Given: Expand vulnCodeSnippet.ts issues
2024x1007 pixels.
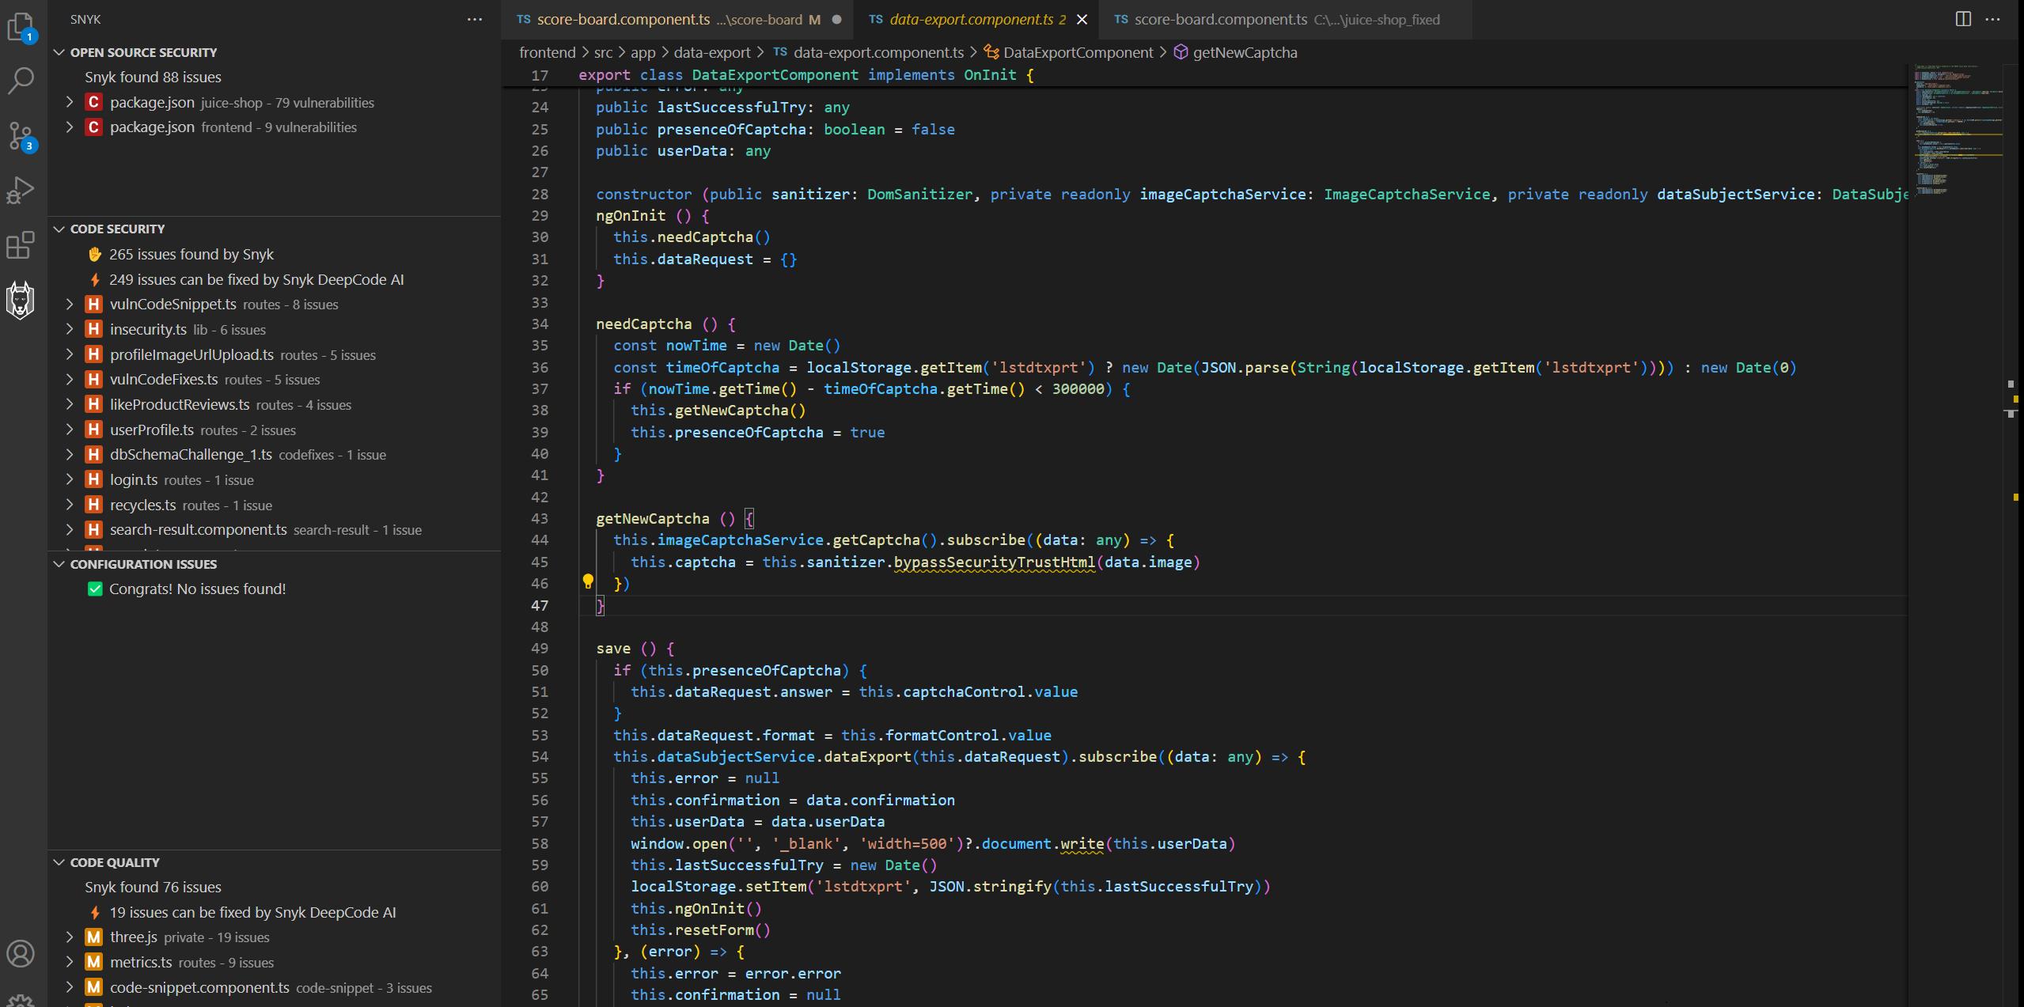Looking at the screenshot, I should pos(70,304).
